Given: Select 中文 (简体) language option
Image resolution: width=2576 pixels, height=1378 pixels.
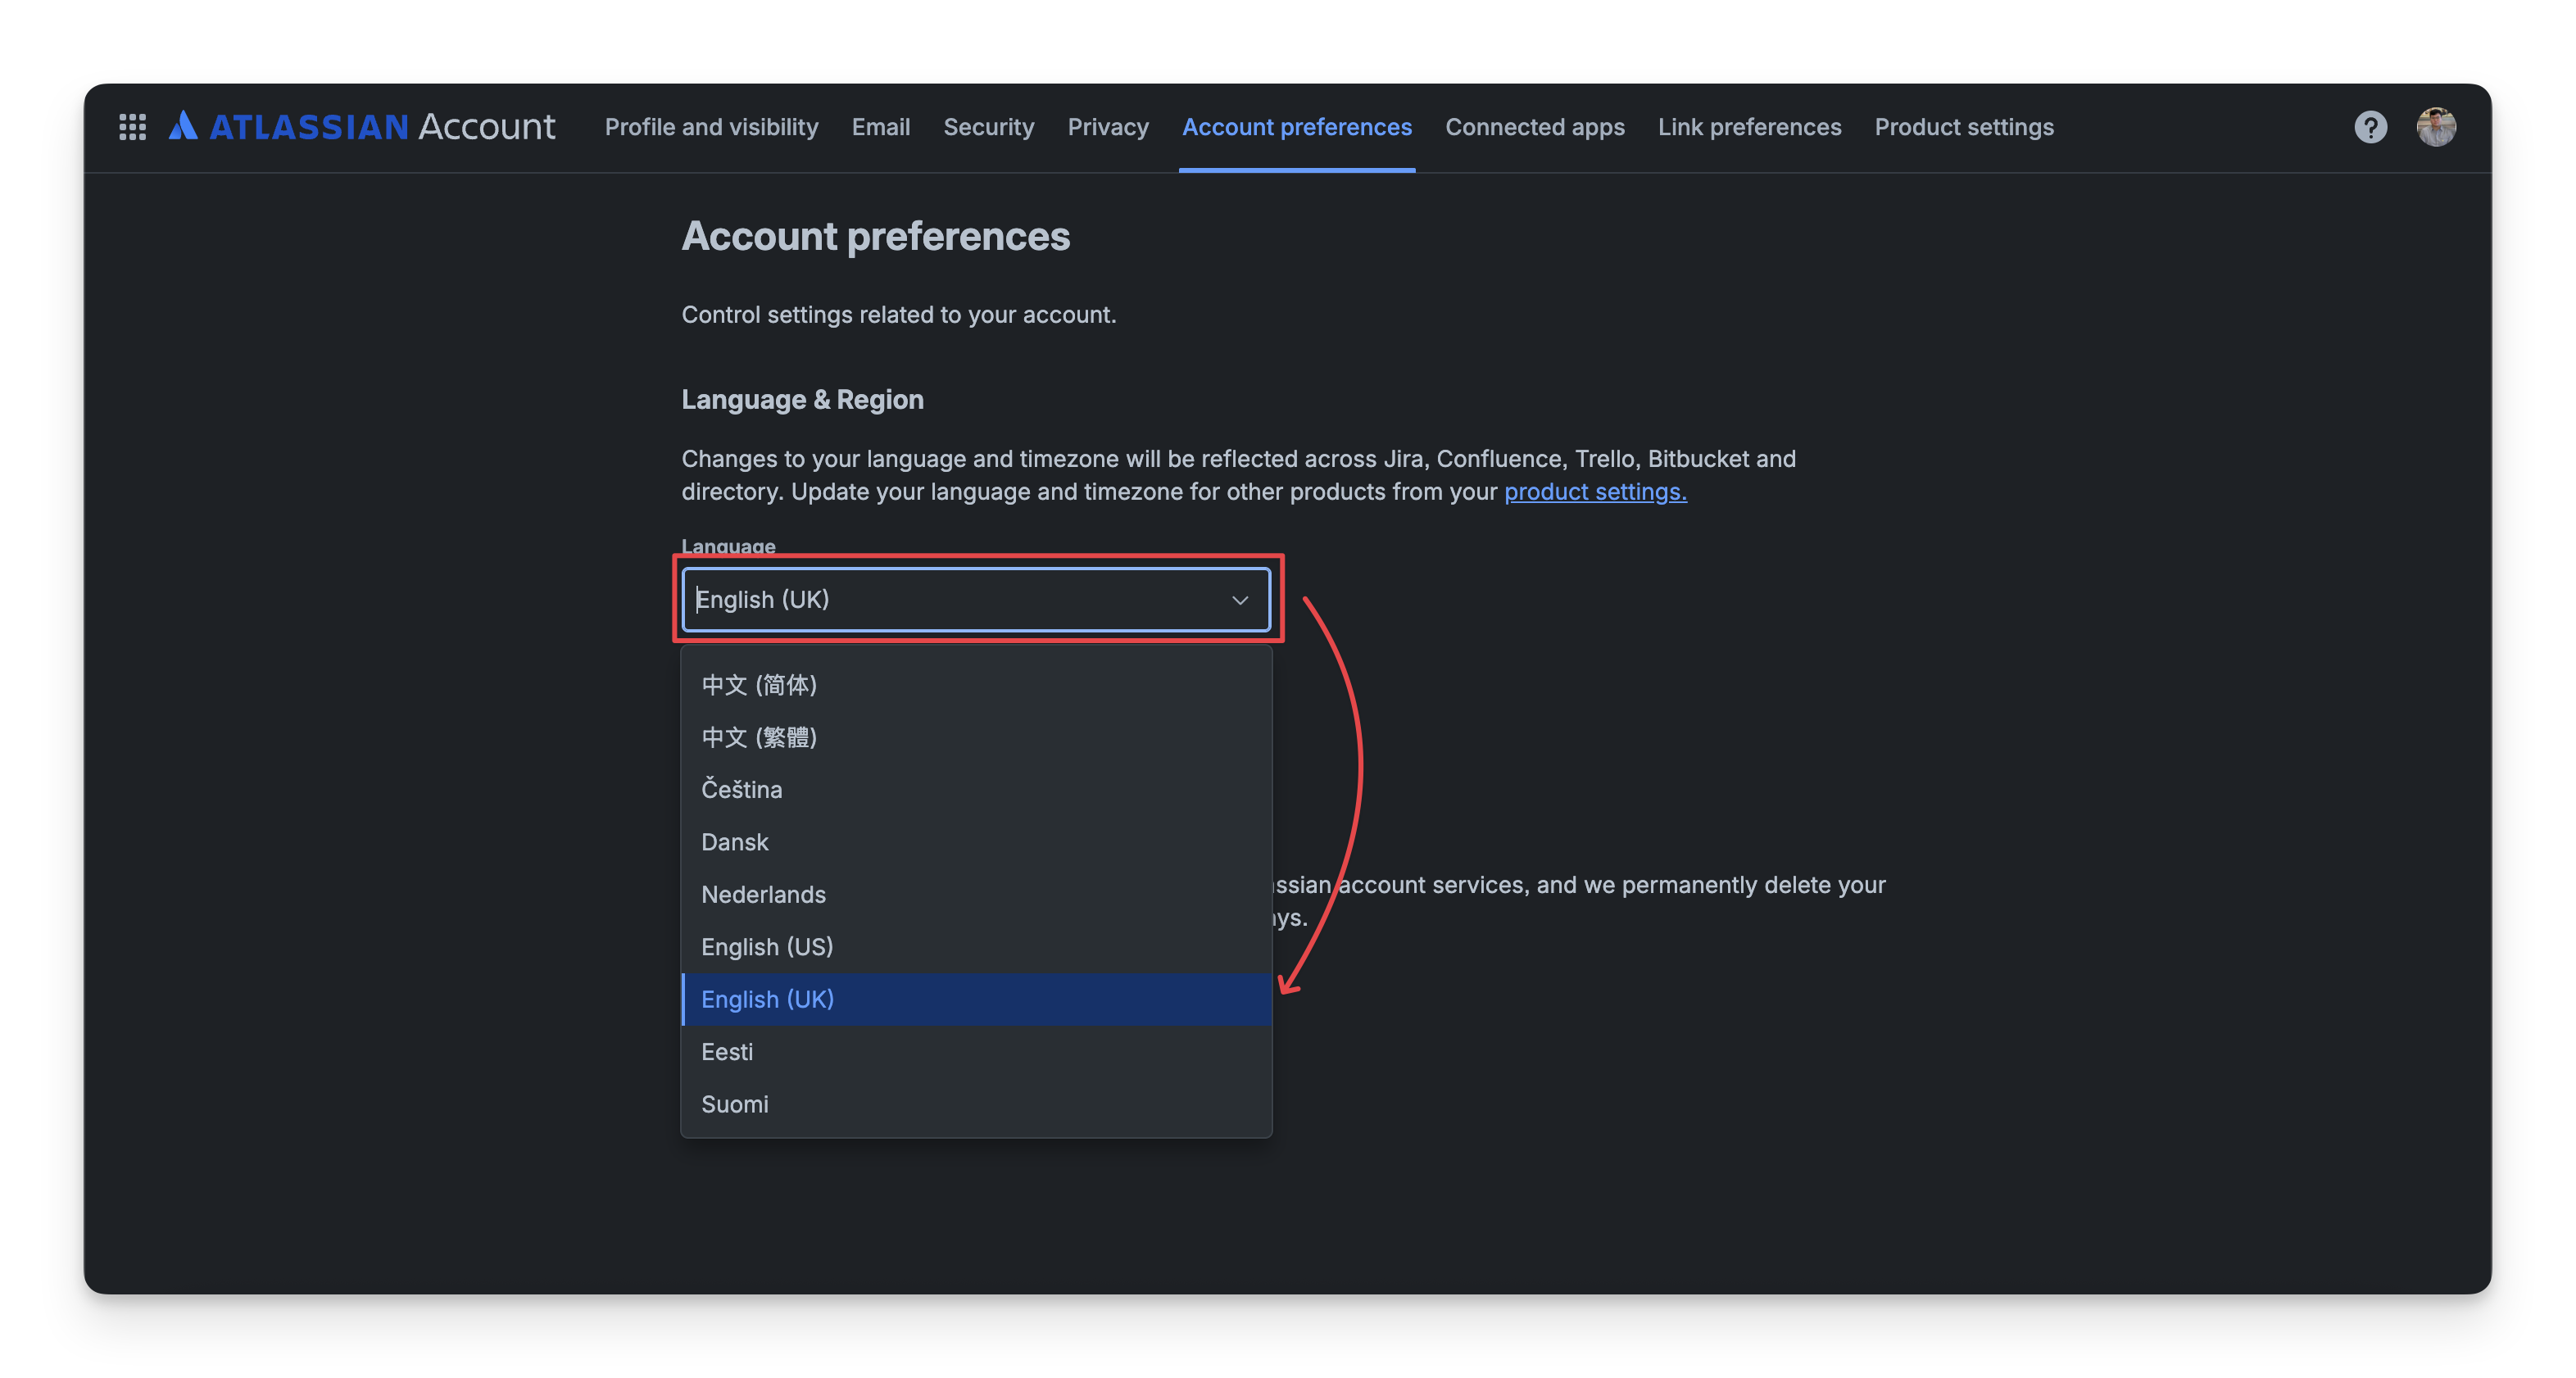Looking at the screenshot, I should click(759, 685).
